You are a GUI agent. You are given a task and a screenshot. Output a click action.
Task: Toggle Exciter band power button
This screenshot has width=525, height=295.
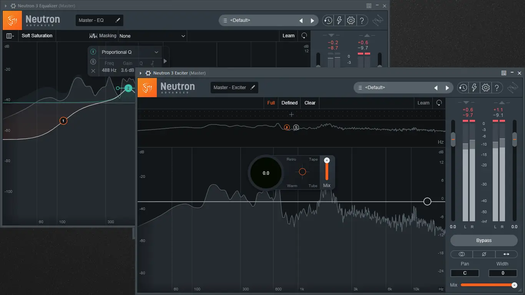(x=287, y=127)
